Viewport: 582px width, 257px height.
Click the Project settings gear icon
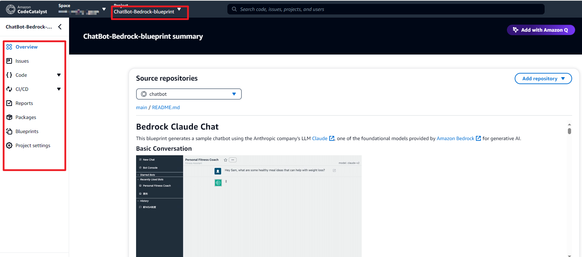(x=9, y=145)
